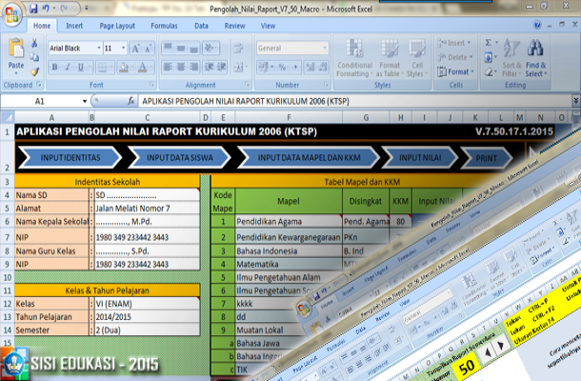This screenshot has height=381, width=581.
Task: Click the INPUT IDENTITAS arrow button
Action: [x=70, y=157]
